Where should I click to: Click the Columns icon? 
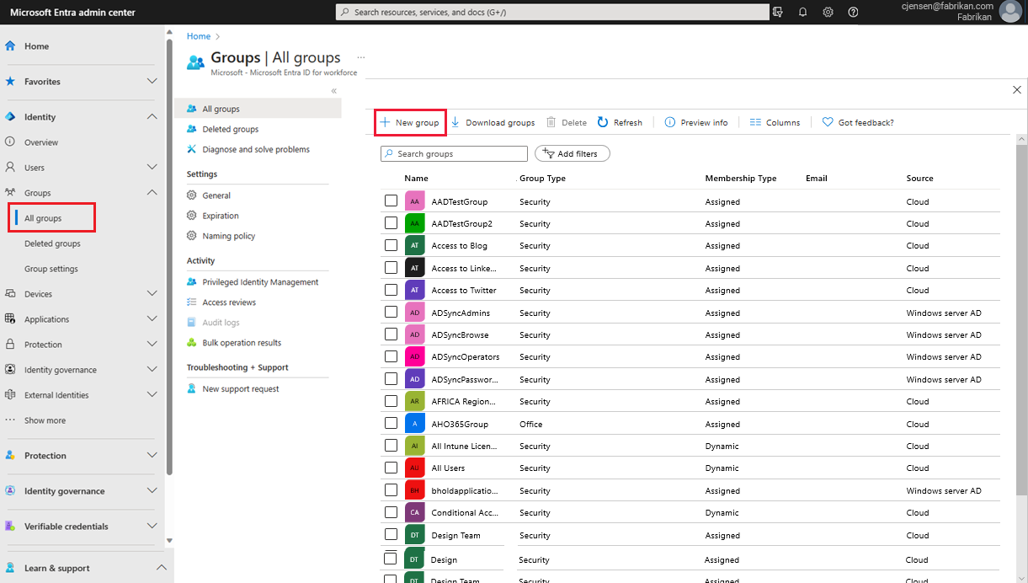point(754,122)
